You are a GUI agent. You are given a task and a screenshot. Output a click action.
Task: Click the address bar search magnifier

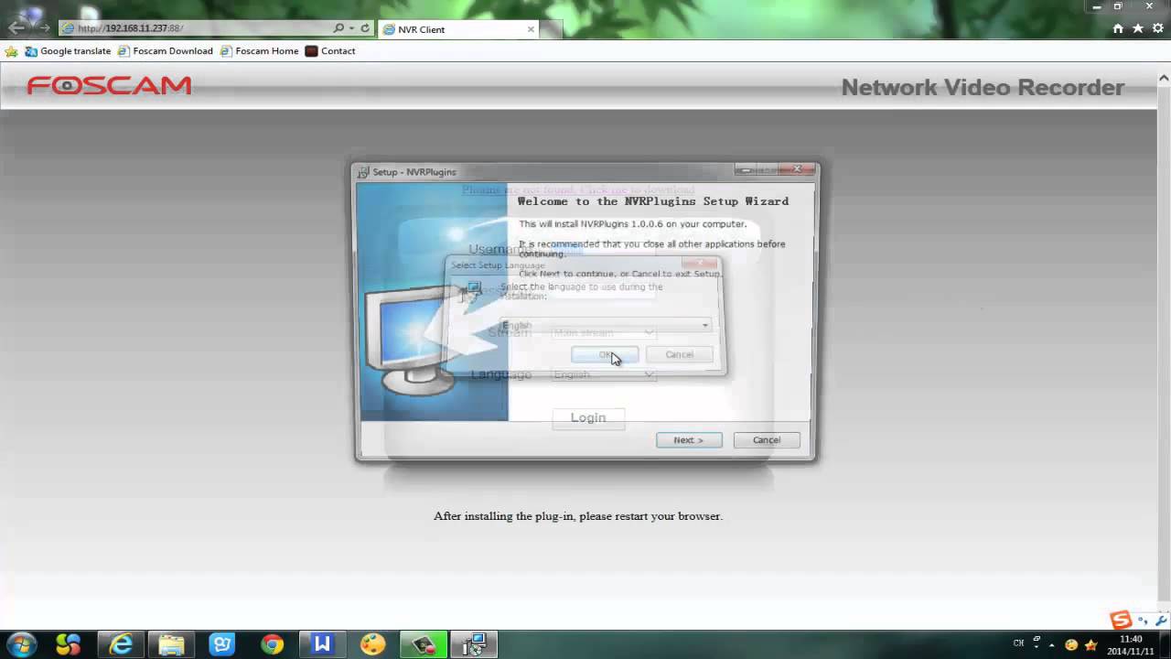(x=338, y=28)
